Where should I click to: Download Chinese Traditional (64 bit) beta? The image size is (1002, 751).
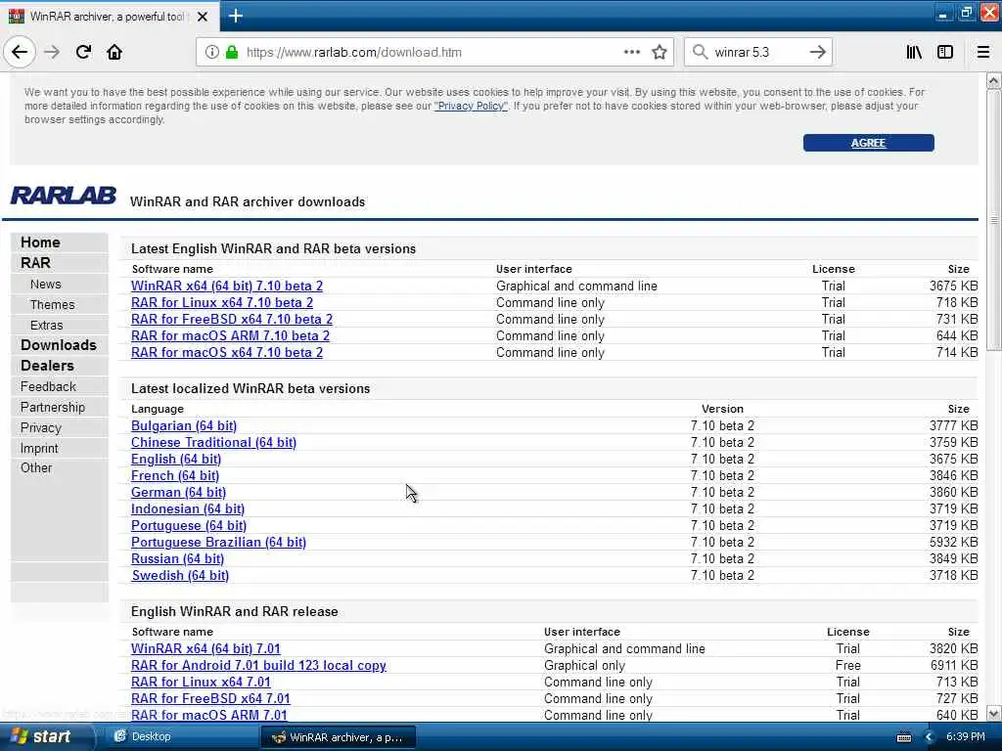pyautogui.click(x=213, y=443)
